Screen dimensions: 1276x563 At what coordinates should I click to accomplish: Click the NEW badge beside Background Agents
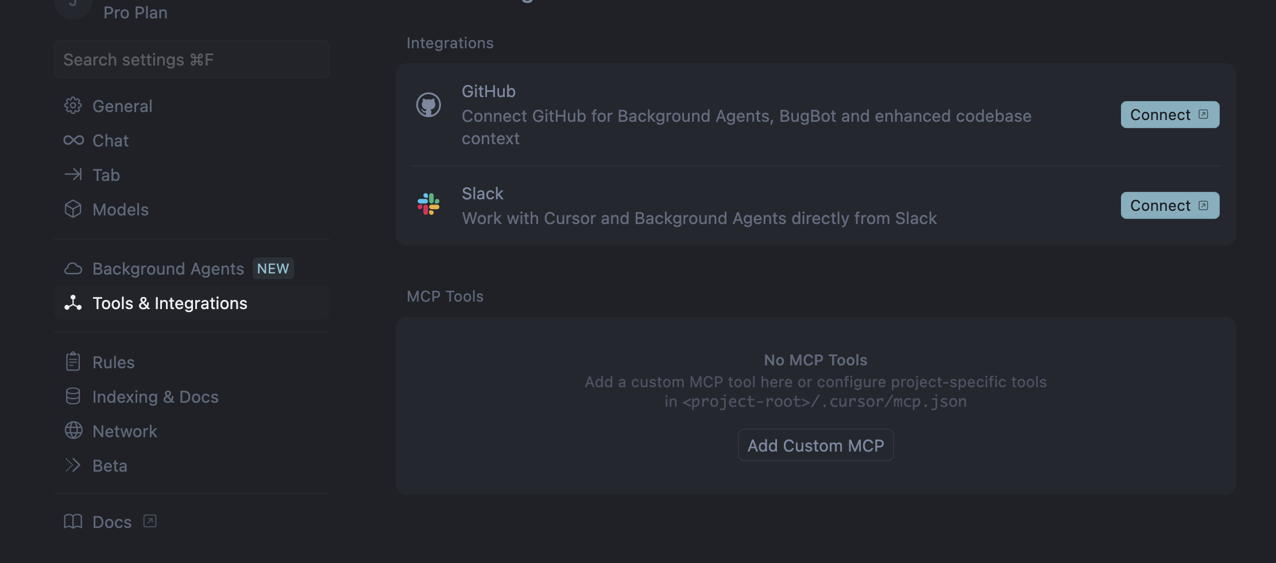click(x=273, y=269)
